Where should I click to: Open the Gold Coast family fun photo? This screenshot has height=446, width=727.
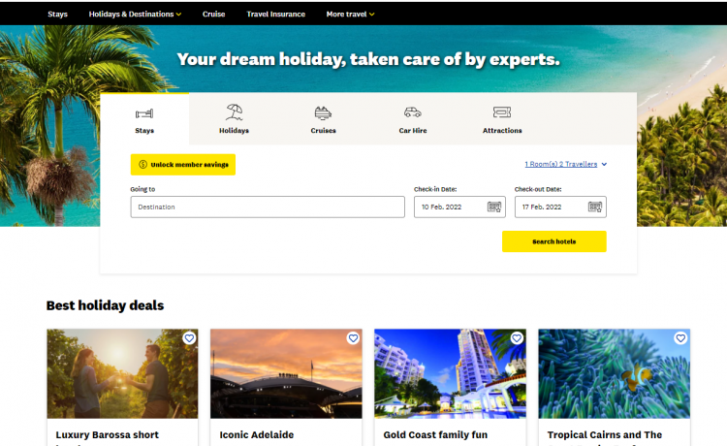[x=450, y=373]
